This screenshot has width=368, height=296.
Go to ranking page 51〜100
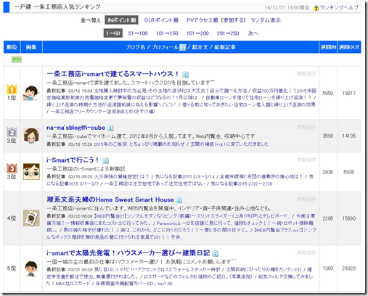(x=138, y=33)
